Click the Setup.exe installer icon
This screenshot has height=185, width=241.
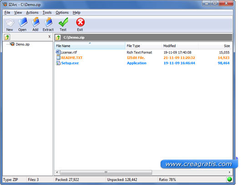click(x=58, y=63)
